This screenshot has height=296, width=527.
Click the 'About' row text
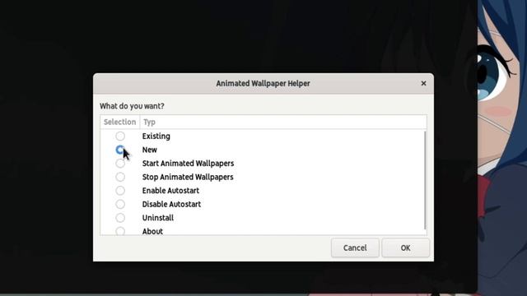coord(152,231)
